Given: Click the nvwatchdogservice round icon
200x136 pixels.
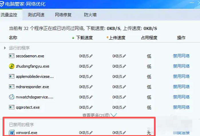Looking at the screenshot, I should tap(11, 97).
